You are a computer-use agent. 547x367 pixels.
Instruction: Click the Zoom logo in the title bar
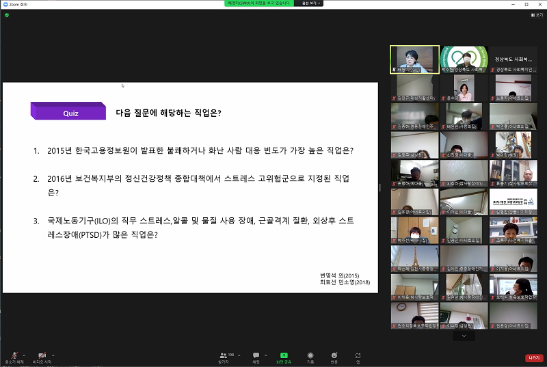pyautogui.click(x=5, y=4)
